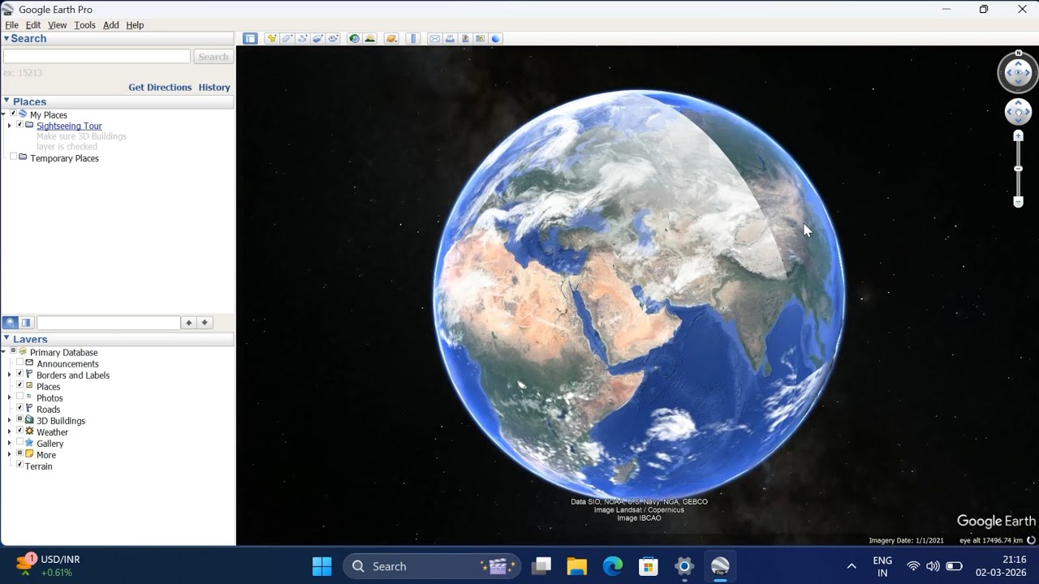Viewport: 1039px width, 584px height.
Task: Move selection up in Places panel
Action: pyautogui.click(x=188, y=323)
